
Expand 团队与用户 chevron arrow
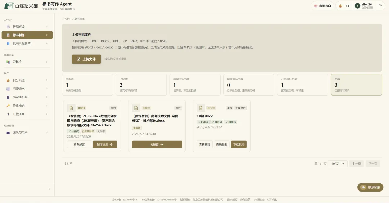(46, 133)
